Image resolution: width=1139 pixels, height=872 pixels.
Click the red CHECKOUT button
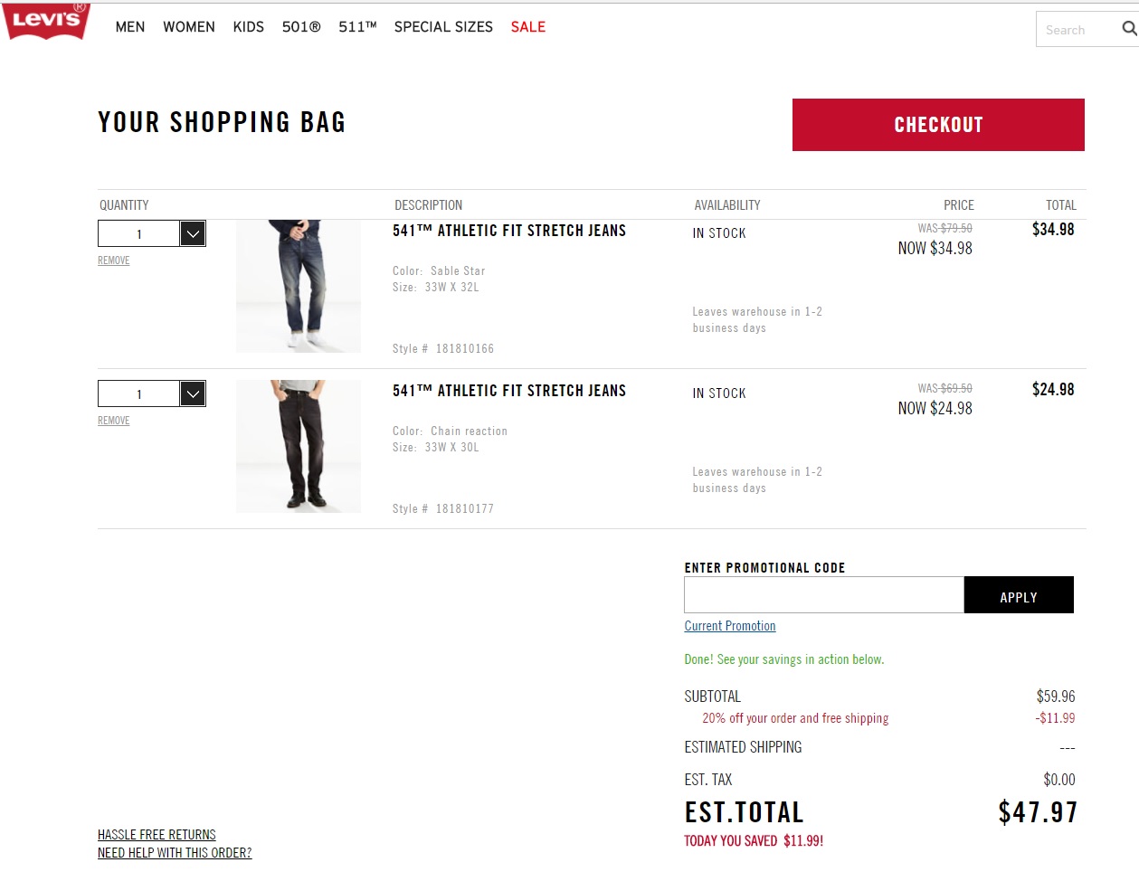[x=938, y=125]
